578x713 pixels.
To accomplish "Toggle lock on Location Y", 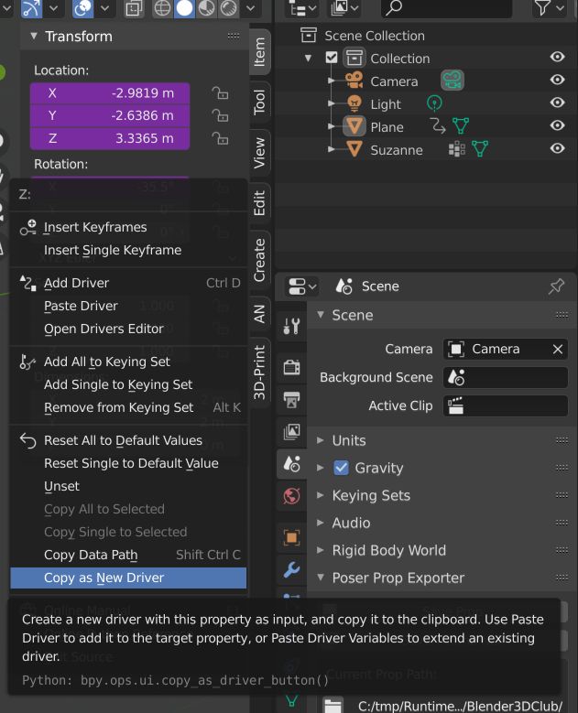I will [220, 115].
